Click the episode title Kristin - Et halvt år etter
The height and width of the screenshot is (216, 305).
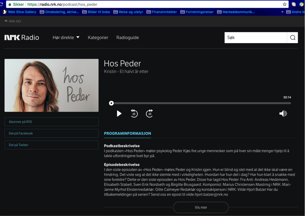pos(126,72)
